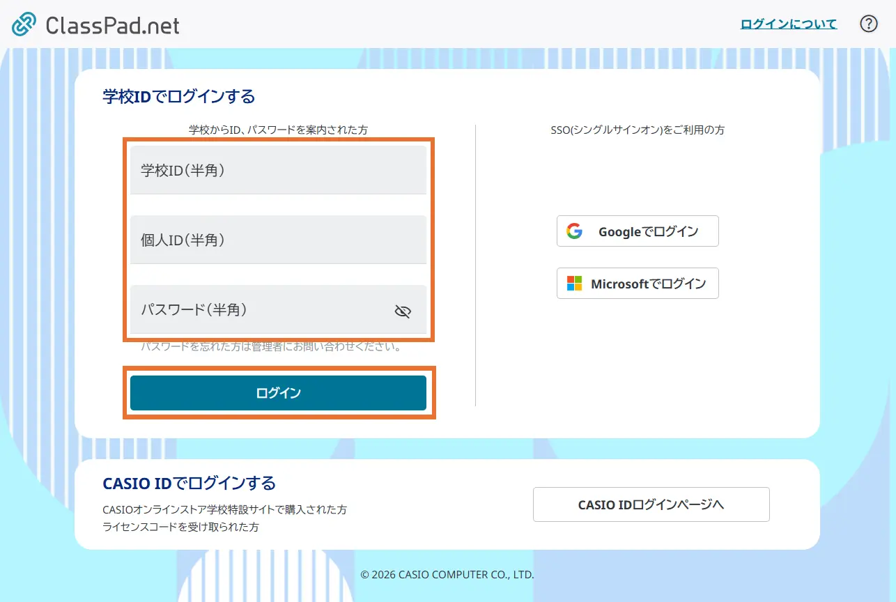Click the ClassPad.net logo icon
This screenshot has height=602, width=896.
coord(24,24)
